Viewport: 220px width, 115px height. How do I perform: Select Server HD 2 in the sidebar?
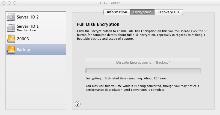(28, 17)
